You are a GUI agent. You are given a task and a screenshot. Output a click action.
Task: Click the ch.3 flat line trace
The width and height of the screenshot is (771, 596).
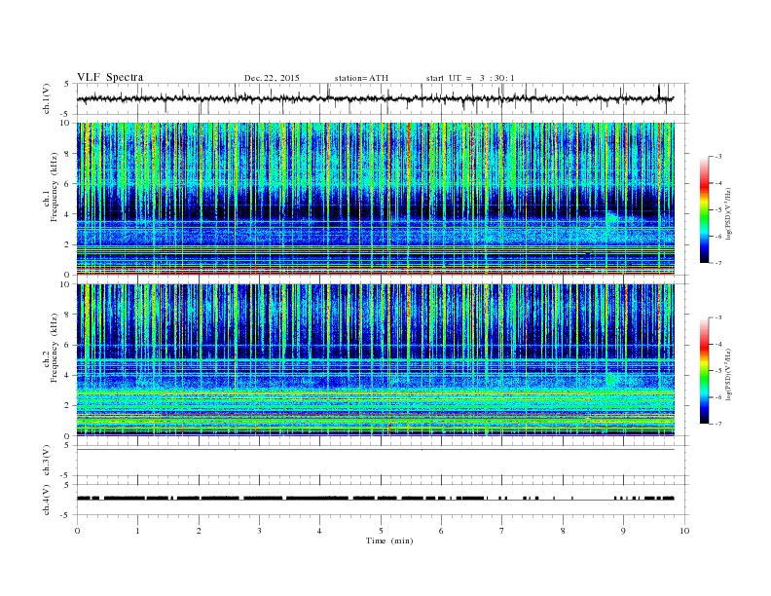click(376, 450)
